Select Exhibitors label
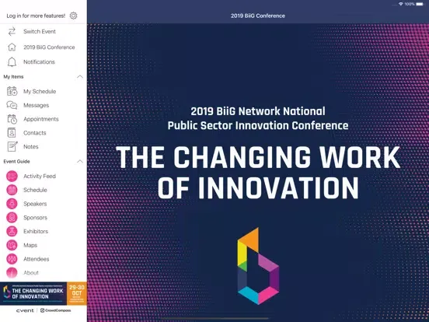This screenshot has width=429, height=322. click(x=36, y=231)
